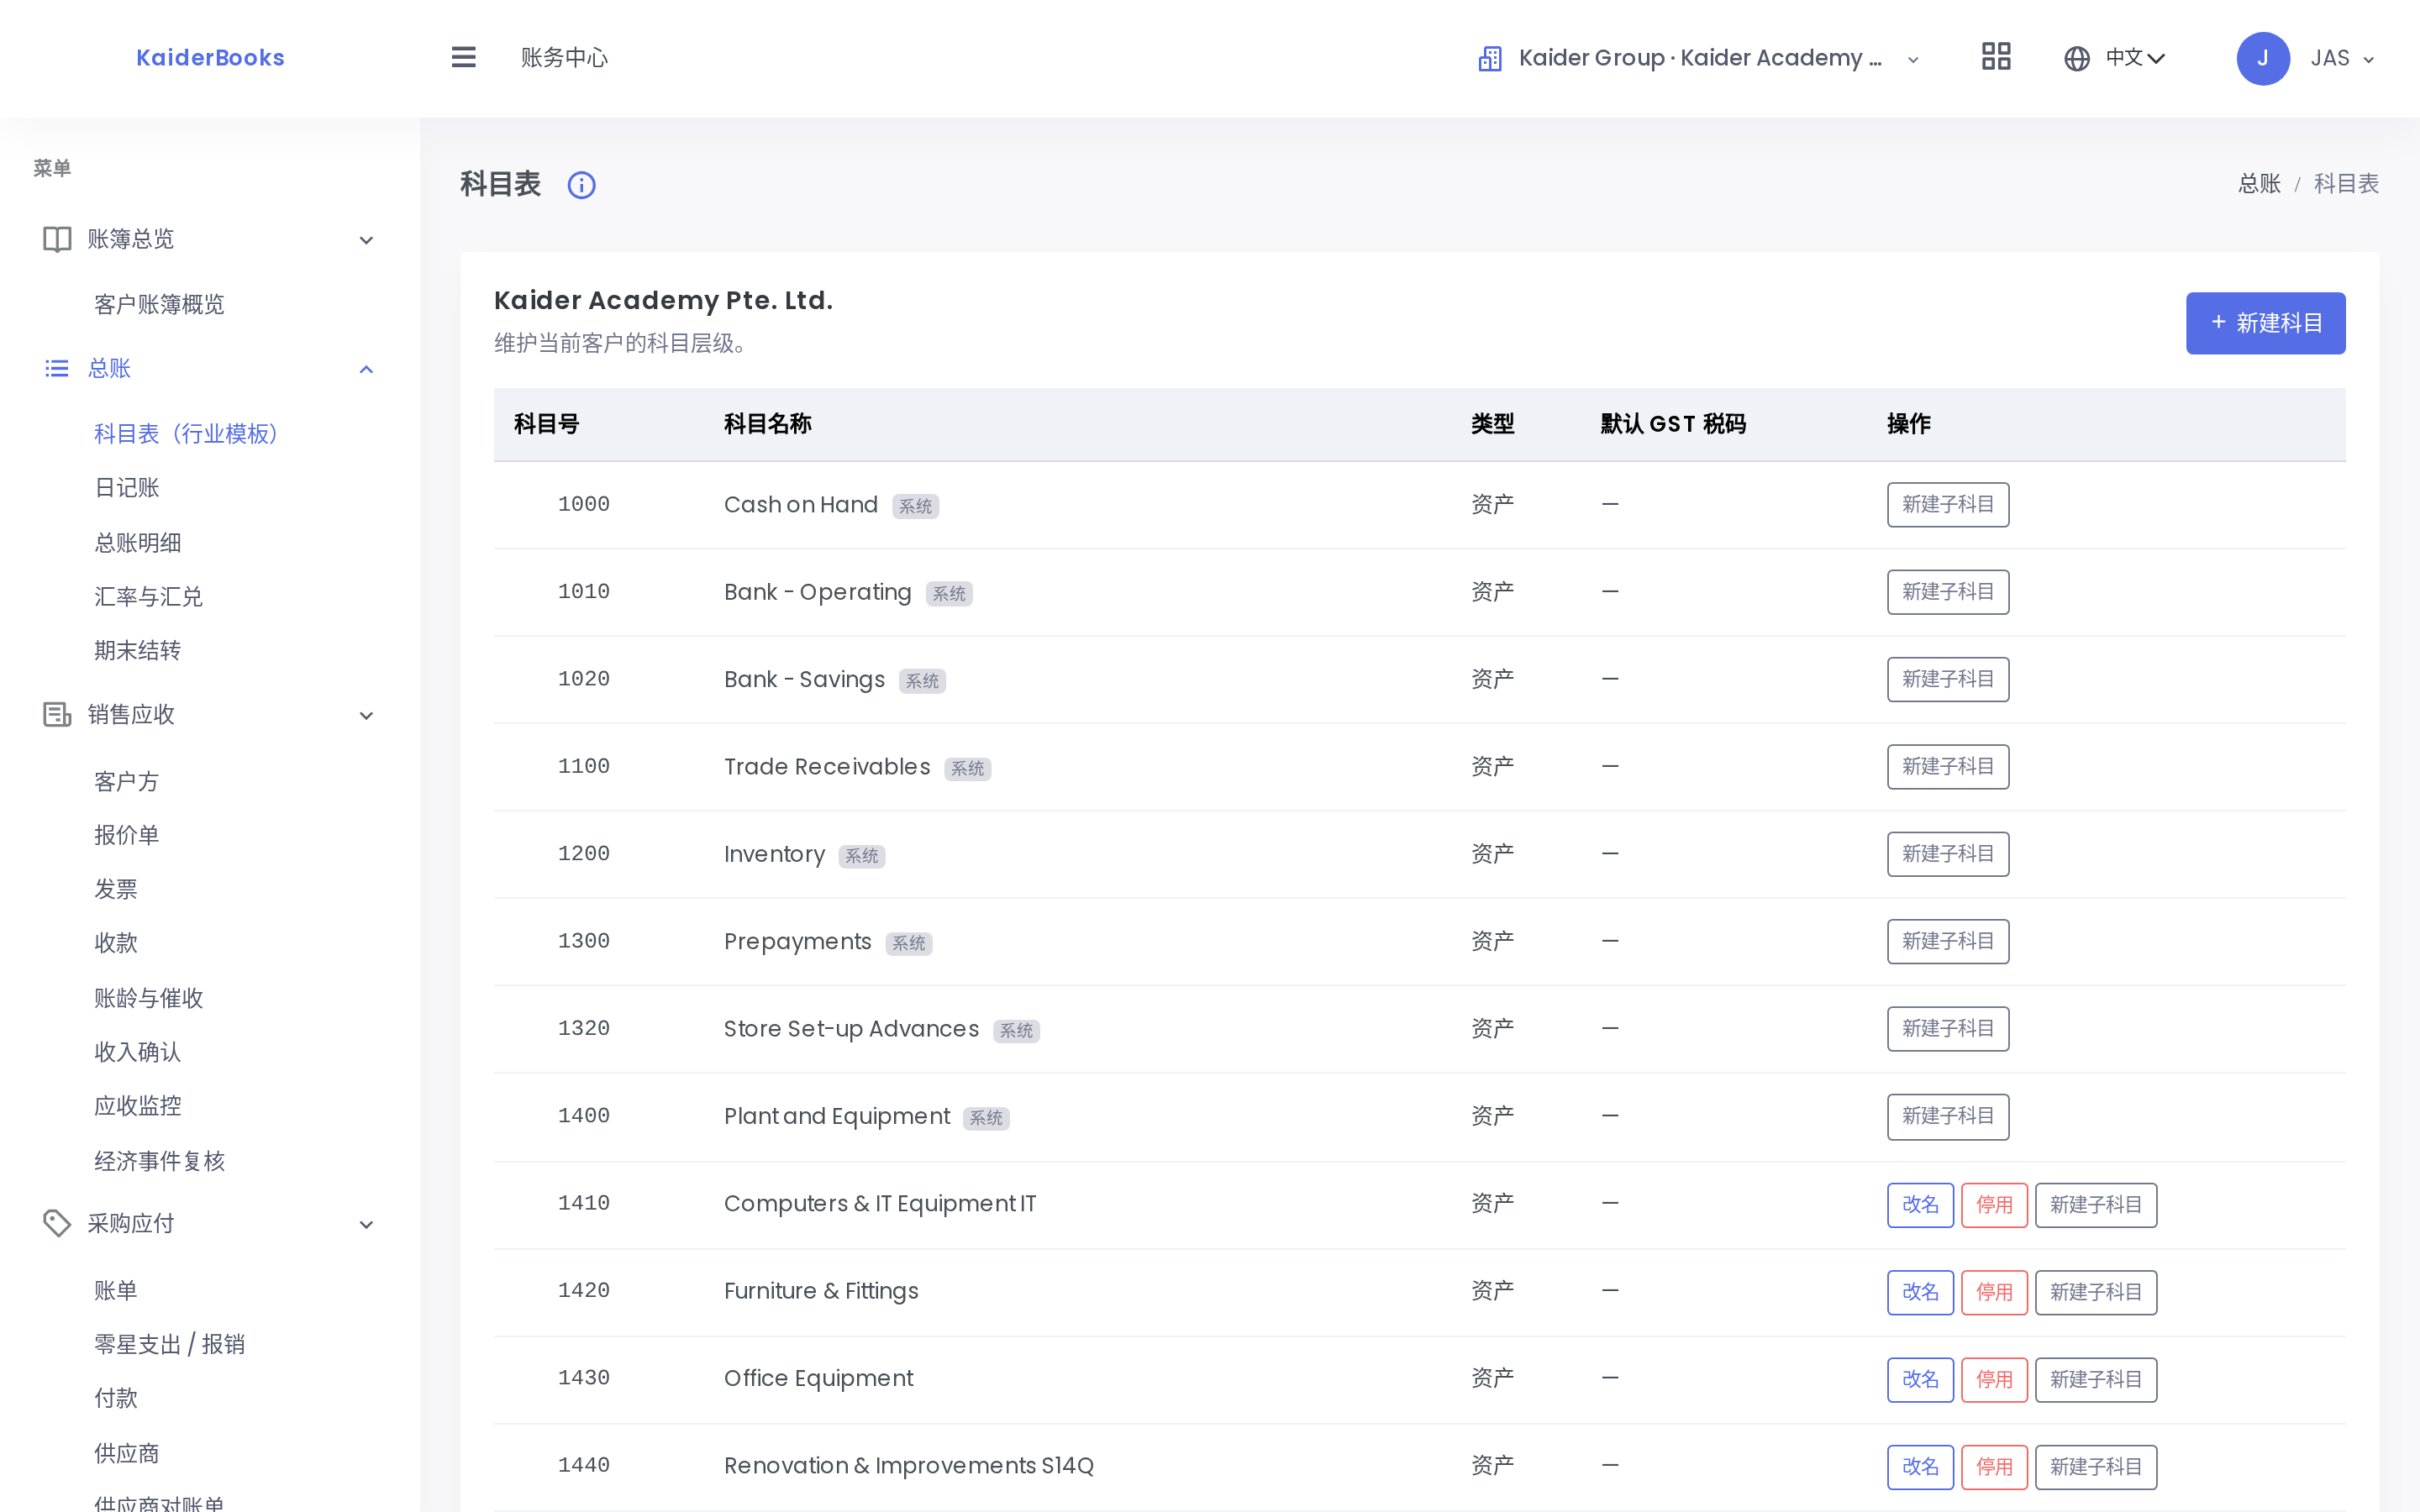Open the Kaider Group company dropdown

click(1699, 58)
